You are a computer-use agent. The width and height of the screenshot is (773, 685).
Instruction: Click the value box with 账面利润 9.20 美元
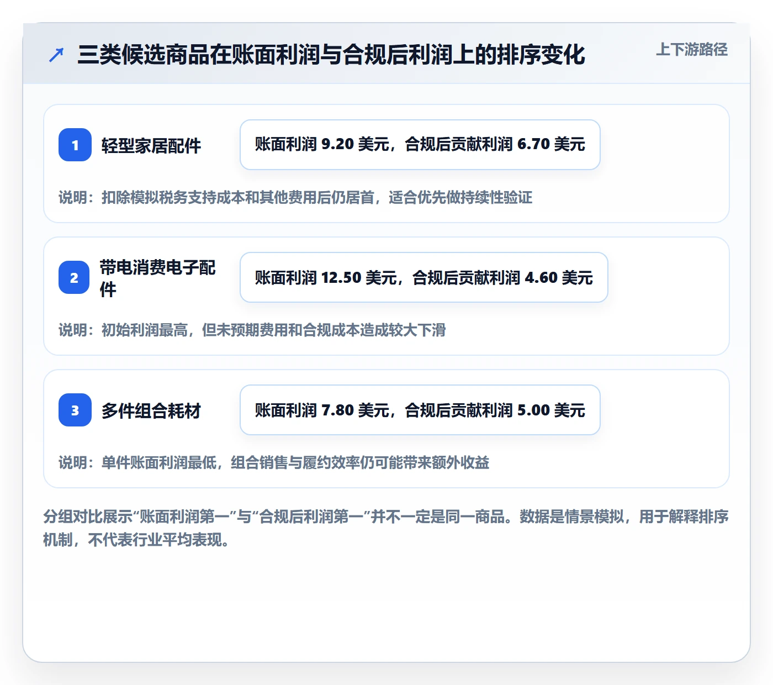420,145
